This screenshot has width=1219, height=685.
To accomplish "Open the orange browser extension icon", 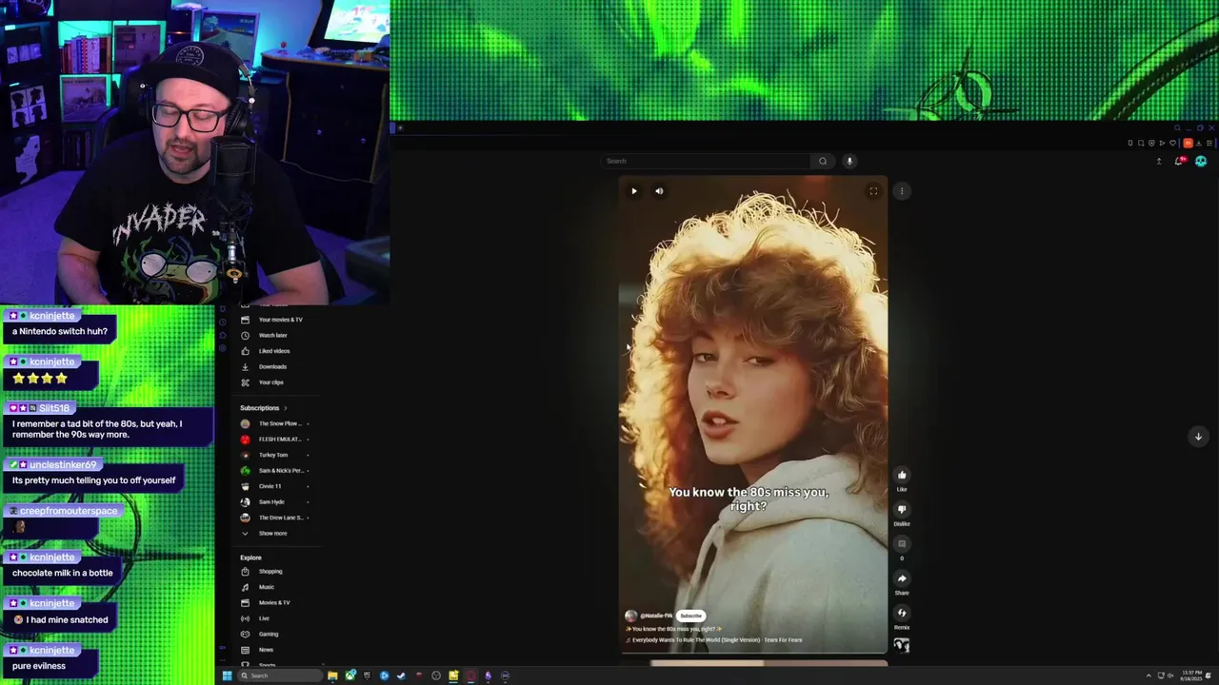I will tap(1188, 144).
